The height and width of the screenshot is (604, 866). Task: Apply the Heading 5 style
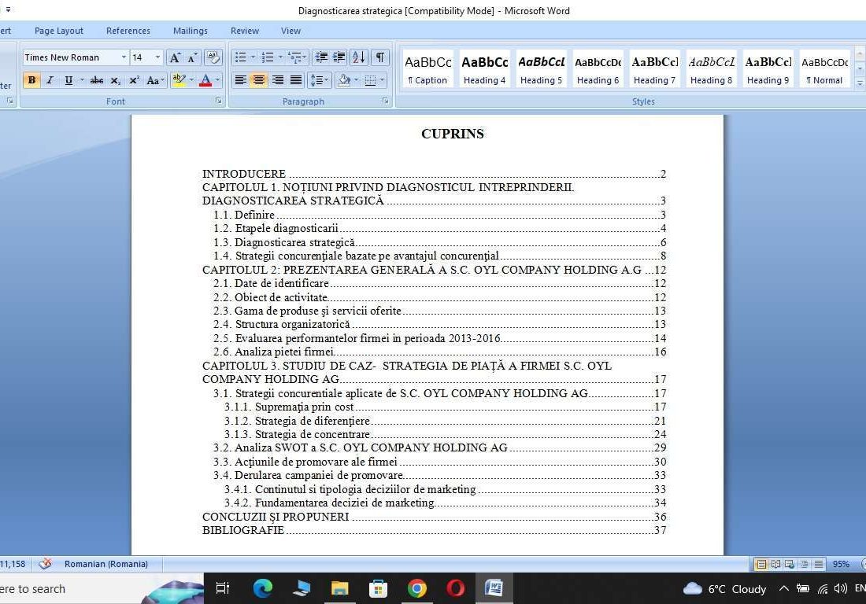pyautogui.click(x=541, y=69)
